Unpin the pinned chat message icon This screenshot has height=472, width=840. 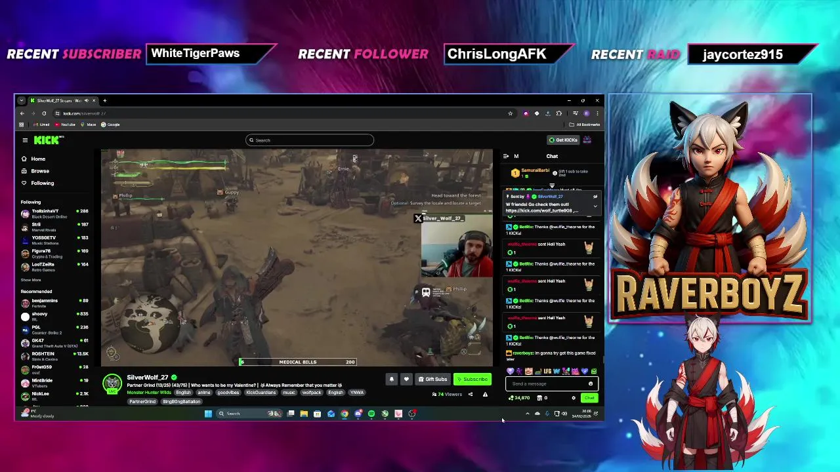595,197
